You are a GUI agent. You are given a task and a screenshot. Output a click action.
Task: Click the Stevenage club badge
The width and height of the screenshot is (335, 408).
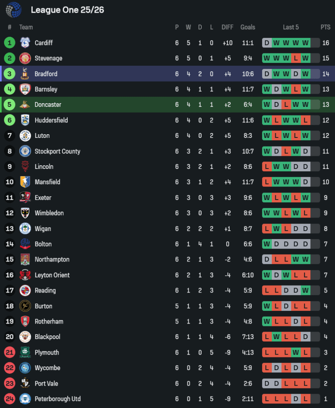click(x=25, y=58)
